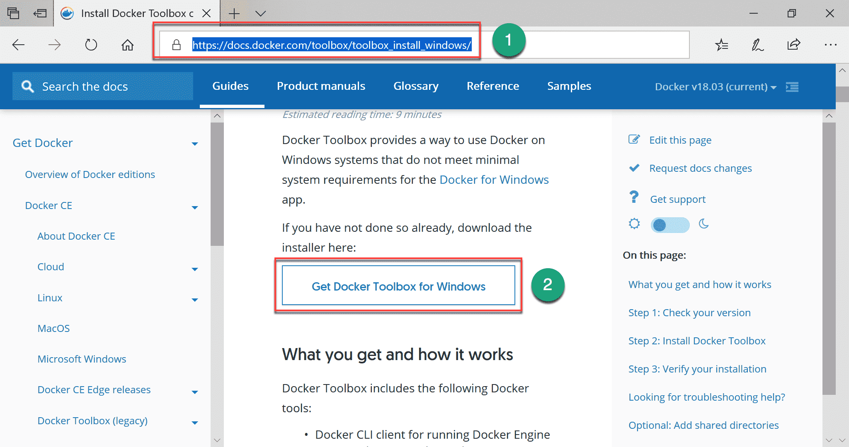The height and width of the screenshot is (447, 849).
Task: Click the page scroll up arrow
Action: pyautogui.click(x=842, y=70)
